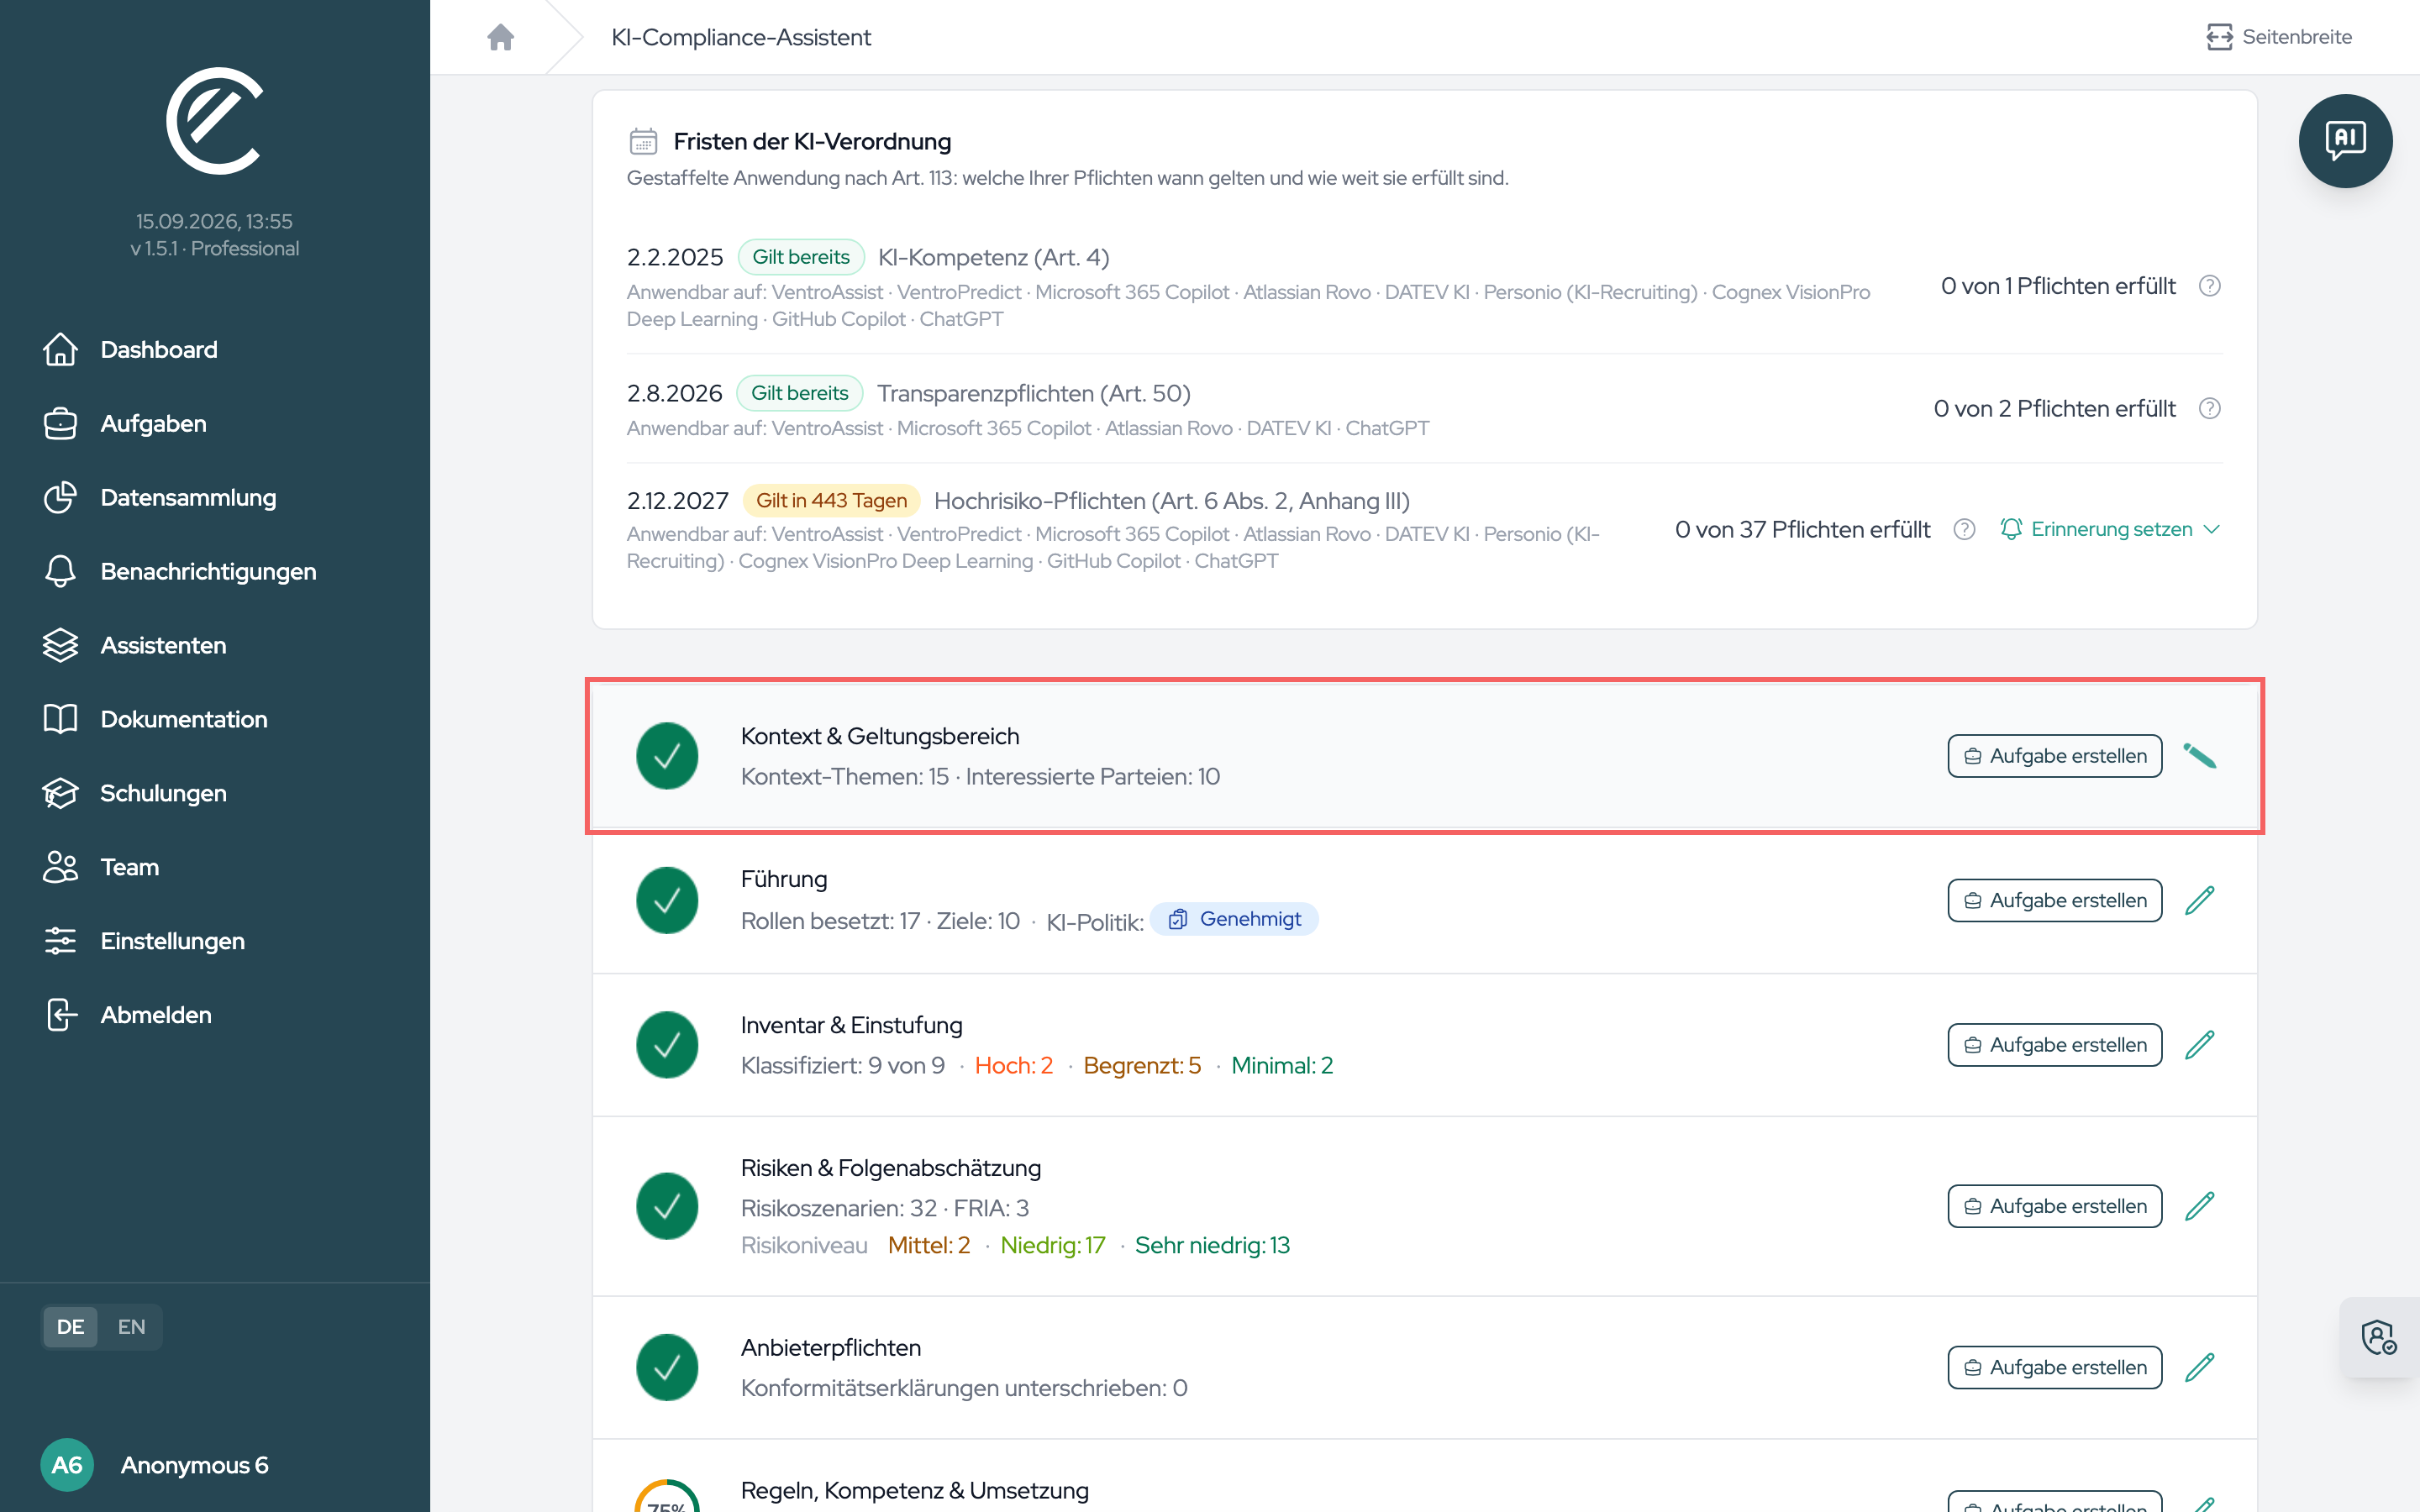2420x1512 pixels.
Task: Edit Risiken & Folgenabschätzung with pencil icon
Action: (x=2199, y=1206)
